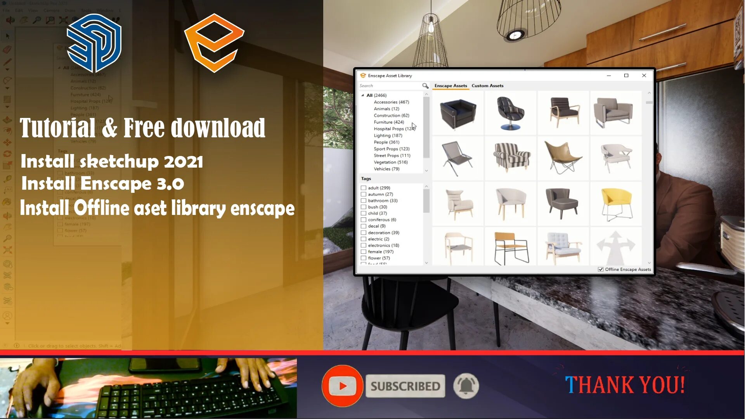The height and width of the screenshot is (419, 745).
Task: Check the flower (57) tag
Action: tap(364, 258)
